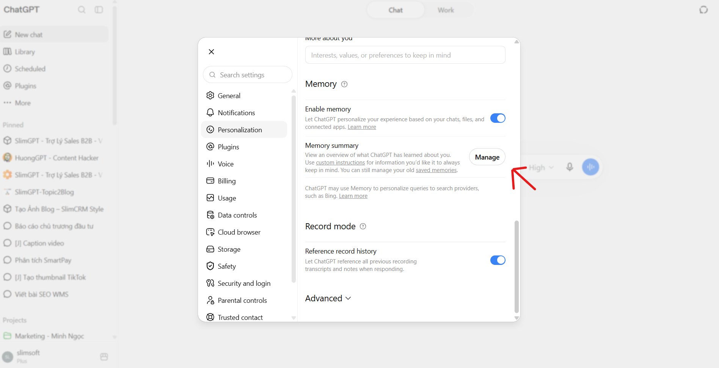Open 'Tạo Ảnh Blog – SlimCRM Style'

54,209
